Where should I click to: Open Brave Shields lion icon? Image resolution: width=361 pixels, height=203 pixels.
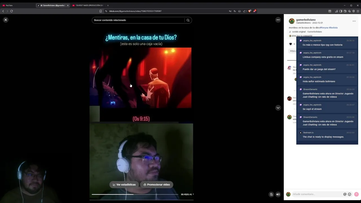tap(250, 11)
